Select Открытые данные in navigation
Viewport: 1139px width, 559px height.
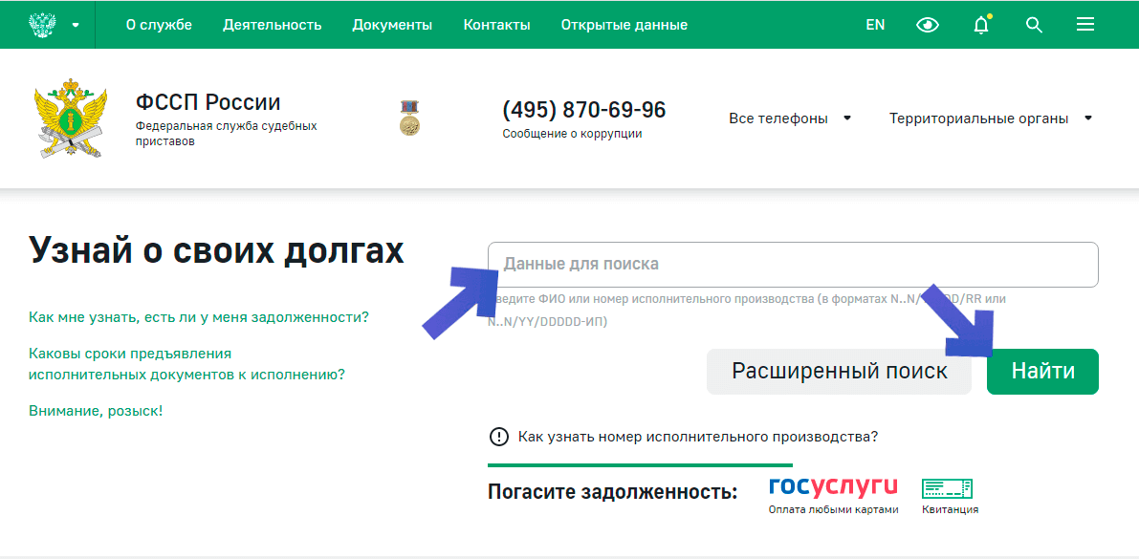coord(624,25)
